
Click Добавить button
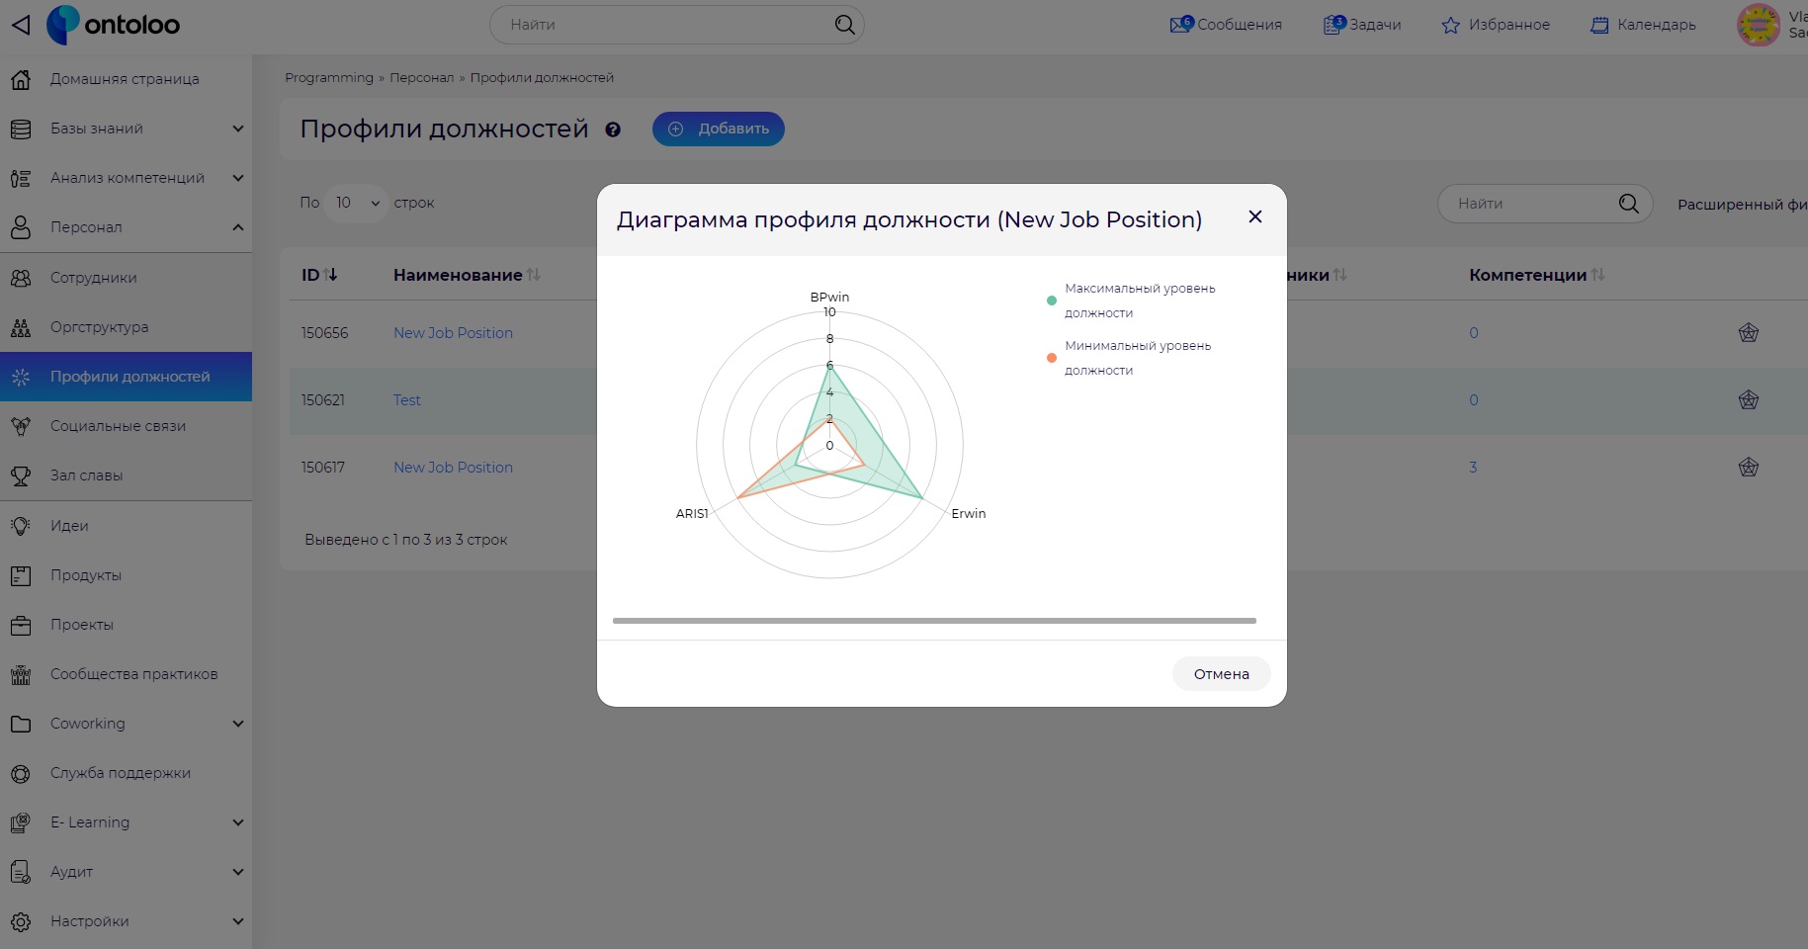pyautogui.click(x=719, y=129)
